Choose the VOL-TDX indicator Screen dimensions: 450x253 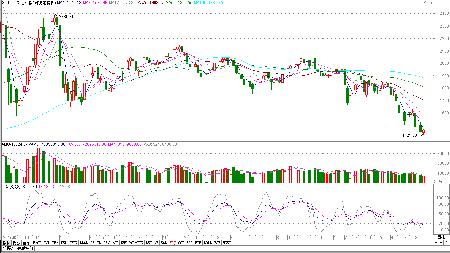136,243
